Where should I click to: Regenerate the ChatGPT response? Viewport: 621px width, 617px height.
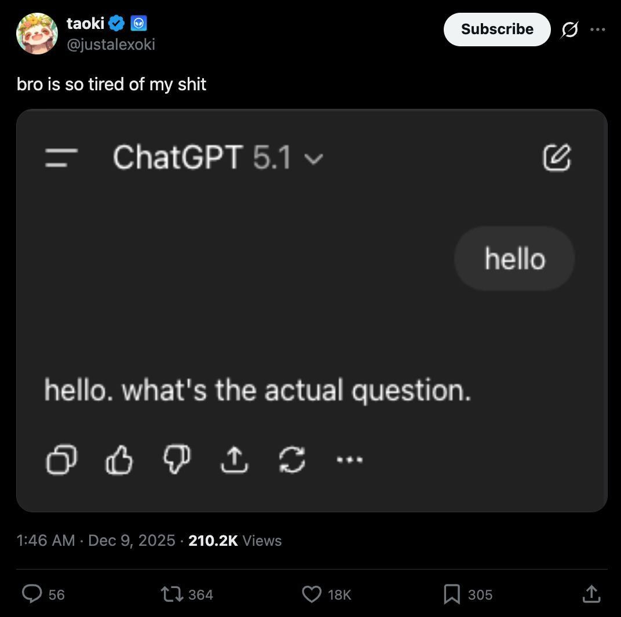click(293, 460)
